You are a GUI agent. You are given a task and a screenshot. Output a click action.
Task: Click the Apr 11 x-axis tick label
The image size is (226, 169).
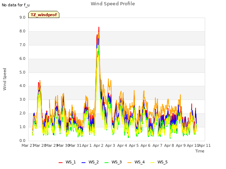point(205,145)
